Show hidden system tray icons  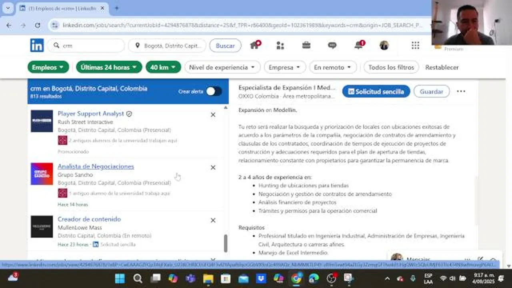pos(387,278)
